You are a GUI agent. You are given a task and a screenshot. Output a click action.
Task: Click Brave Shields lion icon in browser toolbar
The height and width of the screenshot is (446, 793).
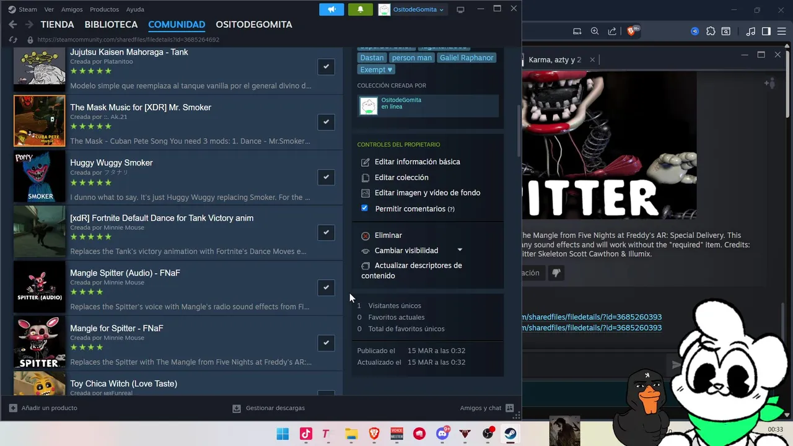coord(632,31)
